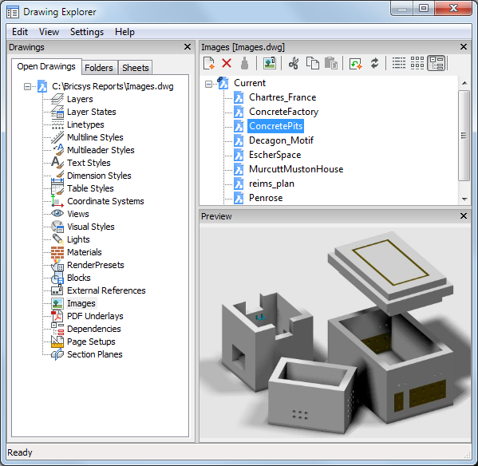Collapse the Current images node
The height and width of the screenshot is (466, 478).
(x=208, y=84)
